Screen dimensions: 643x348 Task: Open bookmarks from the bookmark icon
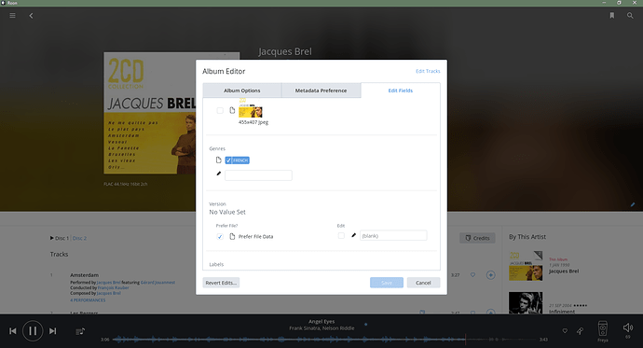pyautogui.click(x=612, y=16)
